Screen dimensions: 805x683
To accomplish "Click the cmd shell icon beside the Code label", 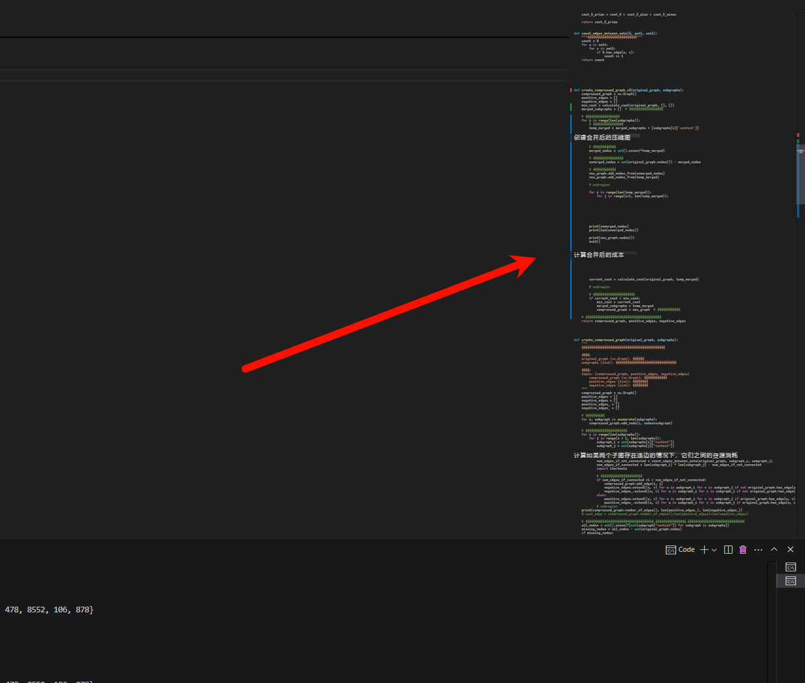I will 670,549.
